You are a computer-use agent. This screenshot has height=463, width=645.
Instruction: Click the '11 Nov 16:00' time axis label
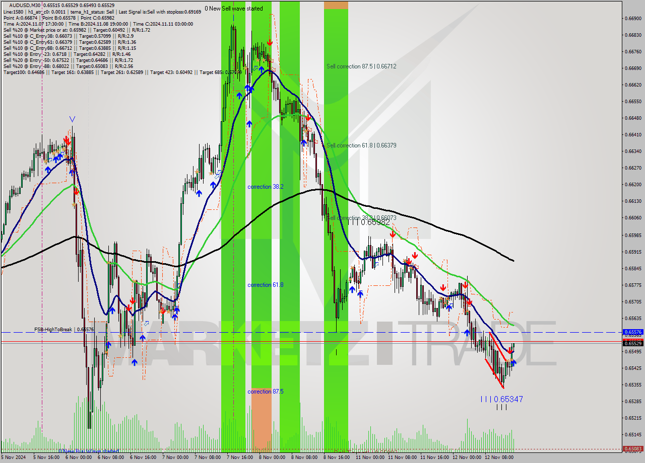pos(434,457)
